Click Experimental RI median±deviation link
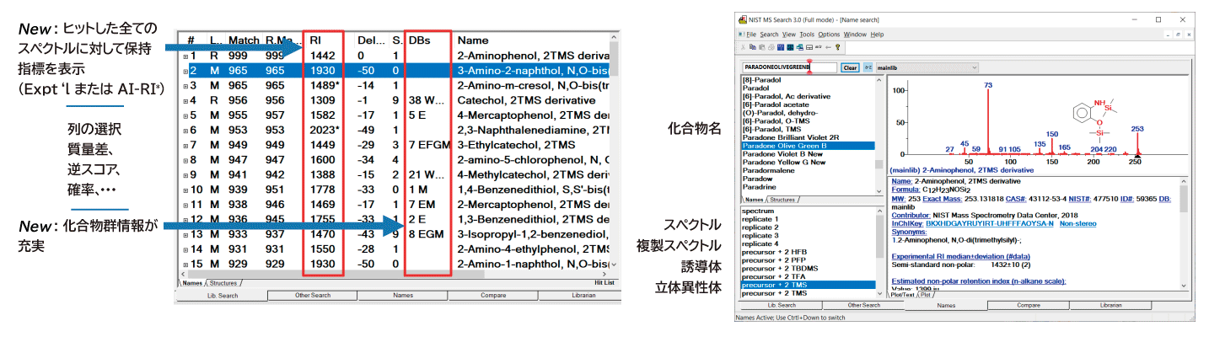The width and height of the screenshot is (1209, 337). pos(961,256)
